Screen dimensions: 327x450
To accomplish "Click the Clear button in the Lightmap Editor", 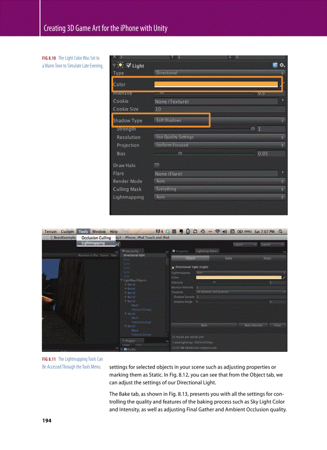I will 278,325.
